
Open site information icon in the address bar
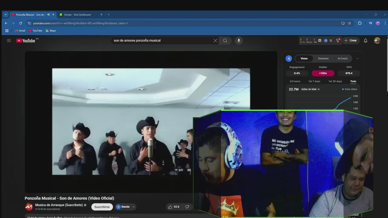(29, 23)
